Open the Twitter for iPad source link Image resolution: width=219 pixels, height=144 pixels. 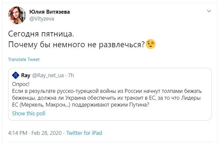84,133
